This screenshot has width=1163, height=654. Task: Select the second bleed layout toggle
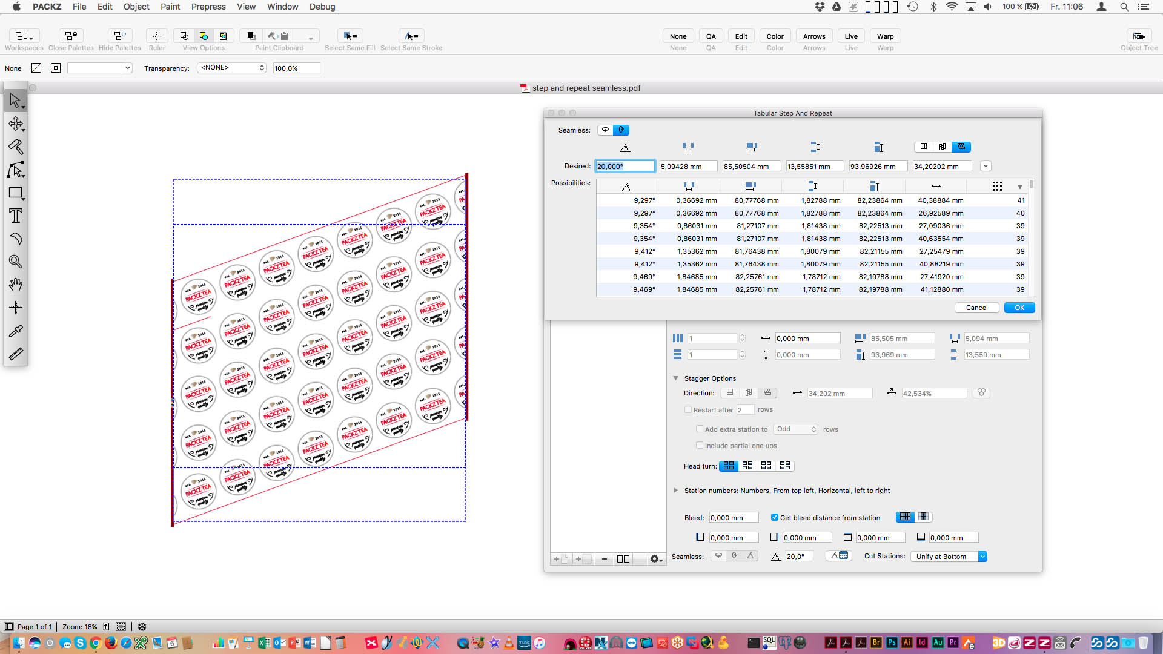click(923, 517)
